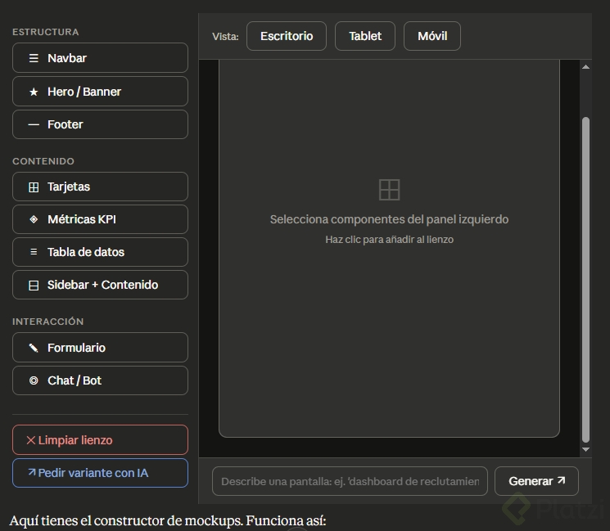The image size is (610, 531).
Task: Click the Footer line icon
Action: point(34,124)
